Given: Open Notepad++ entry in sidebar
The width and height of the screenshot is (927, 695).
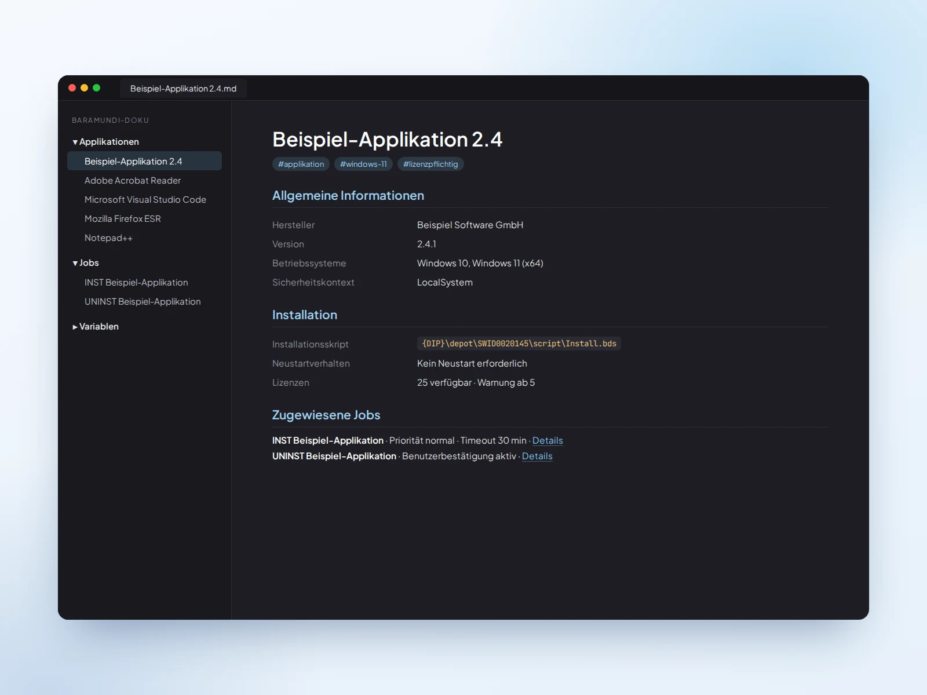Looking at the screenshot, I should [x=144, y=237].
